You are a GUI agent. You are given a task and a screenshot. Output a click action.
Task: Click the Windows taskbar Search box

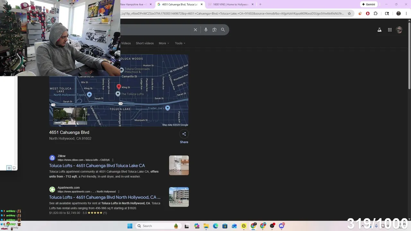158,226
